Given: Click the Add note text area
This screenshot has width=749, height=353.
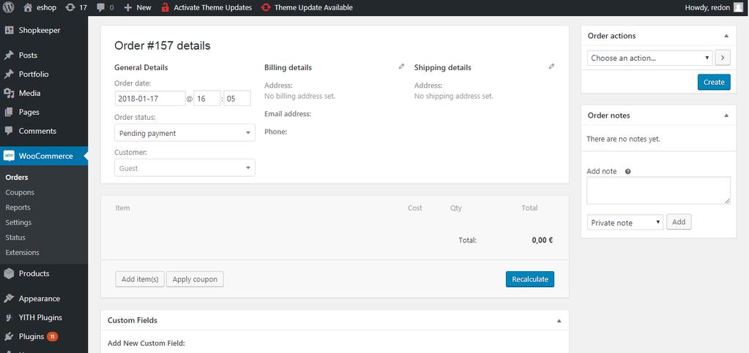Looking at the screenshot, I should coord(658,190).
